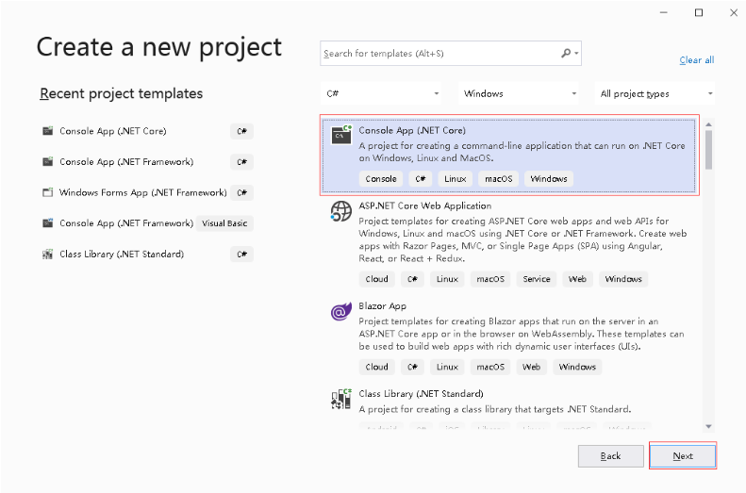This screenshot has height=493, width=746.
Task: Click recent C# Console App (.NET Framework) icon
Action: pos(47,161)
